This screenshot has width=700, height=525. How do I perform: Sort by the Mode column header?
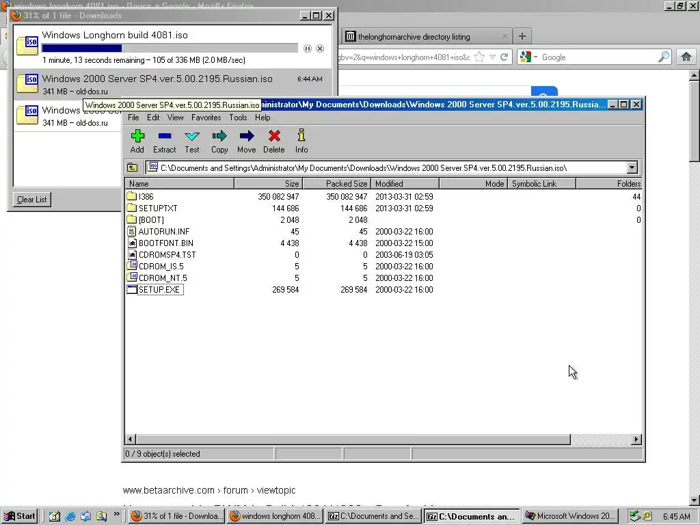(474, 183)
